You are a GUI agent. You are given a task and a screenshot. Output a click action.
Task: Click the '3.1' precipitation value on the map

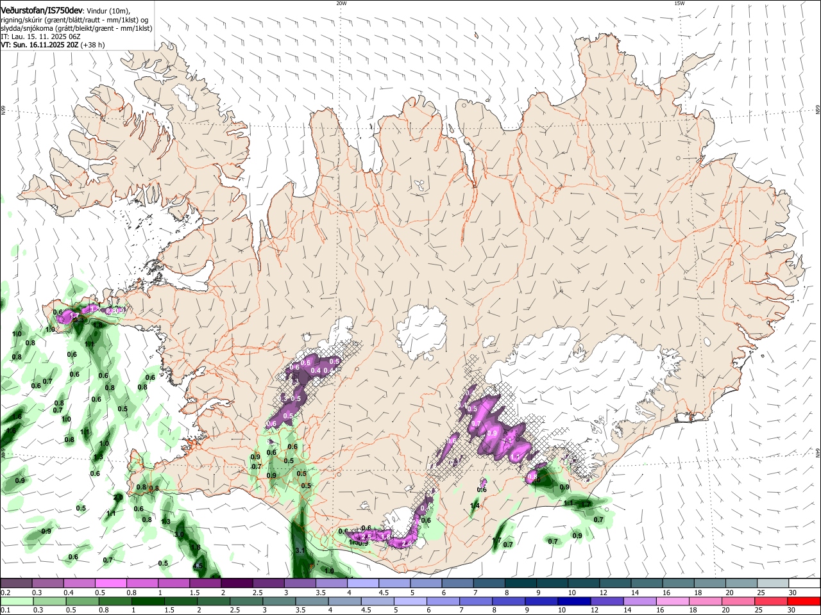tap(300, 550)
